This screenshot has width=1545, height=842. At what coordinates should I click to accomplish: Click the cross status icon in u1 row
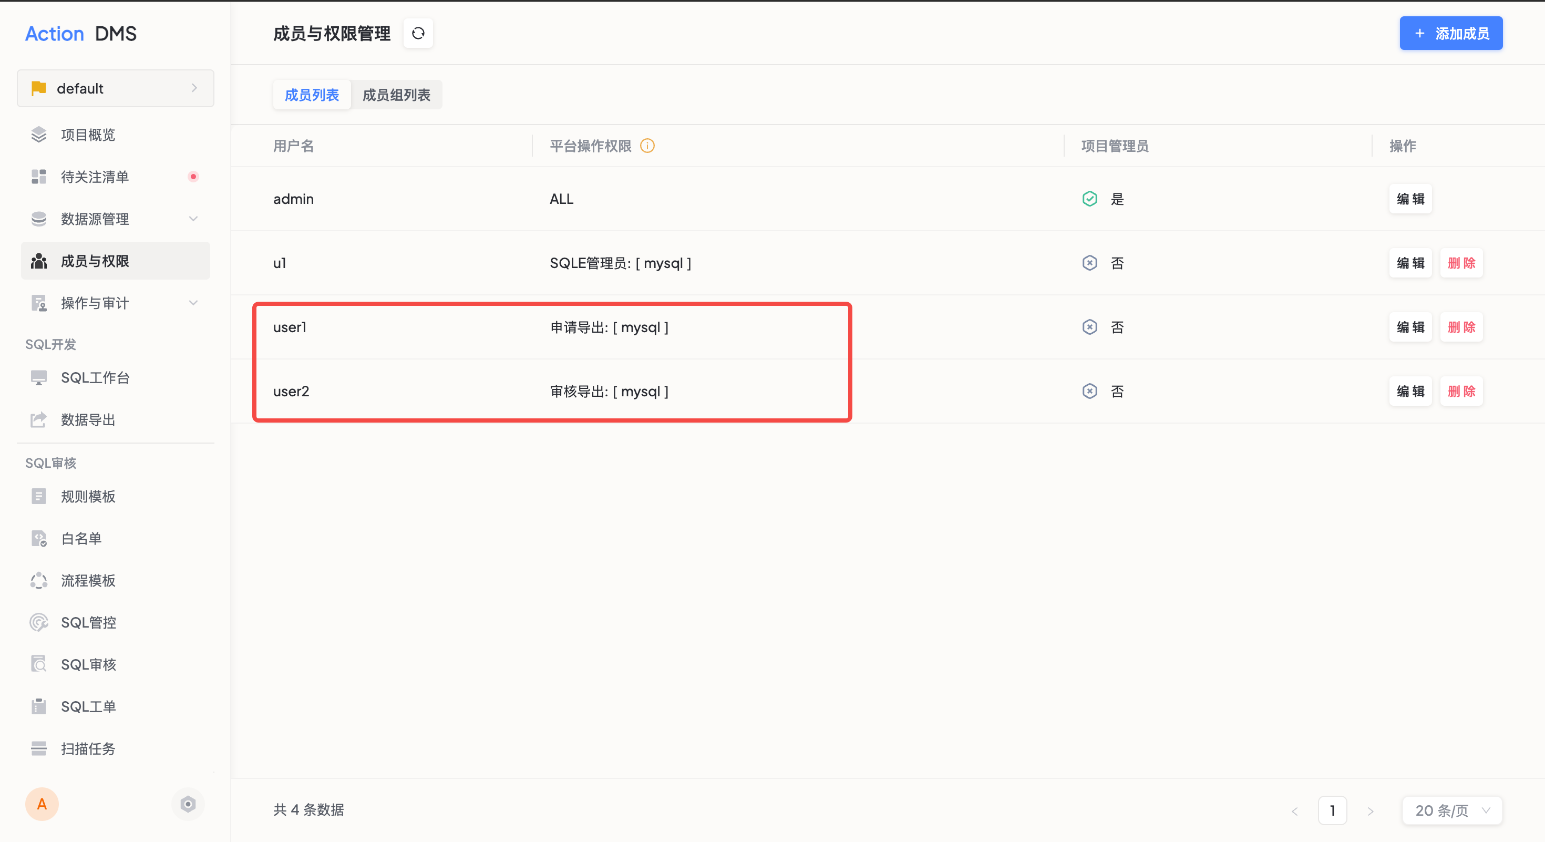(1090, 263)
